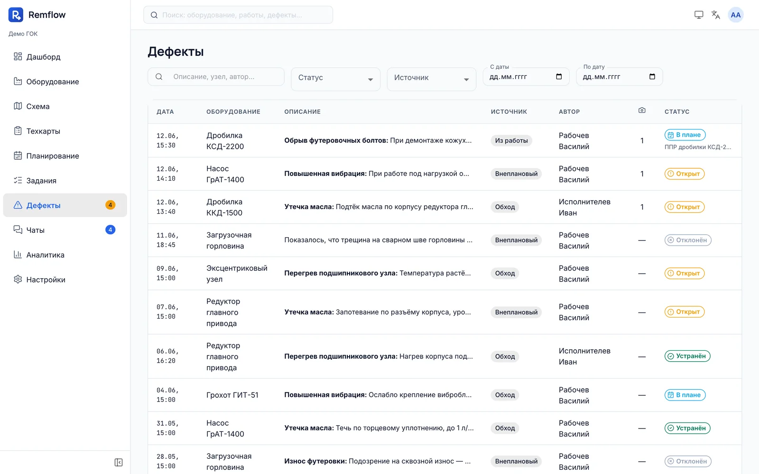Click the Аналитика bar chart icon
Viewport: 759px width, 474px height.
(18, 255)
